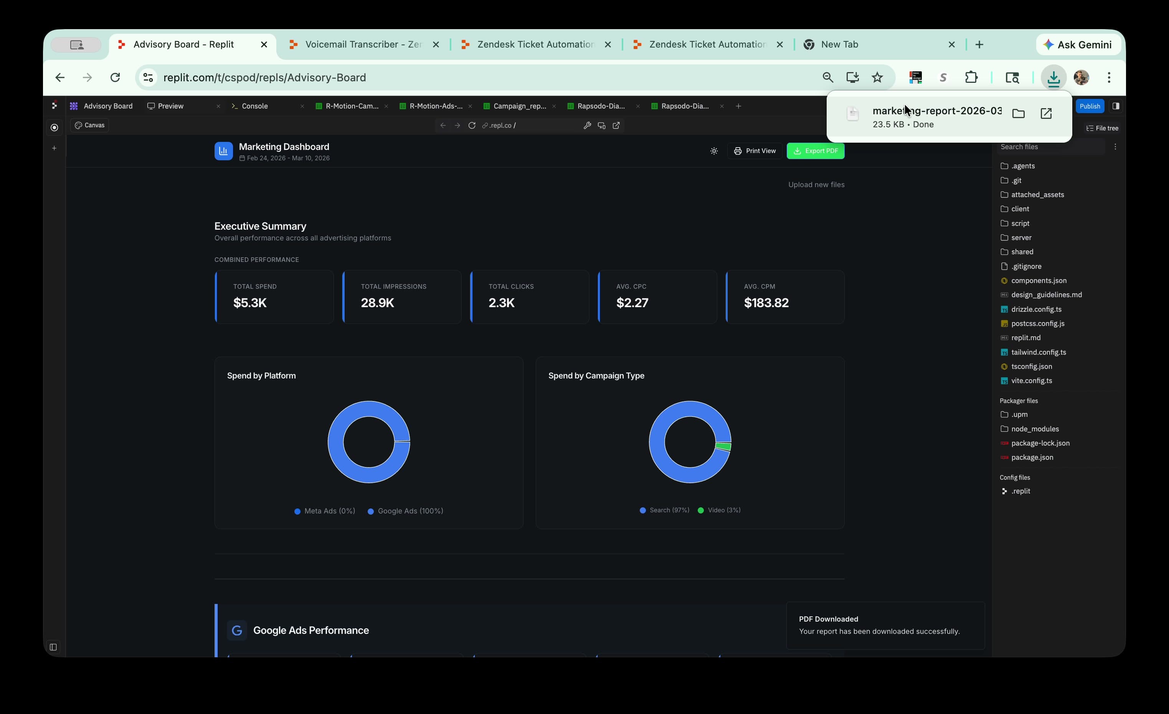Click the Publish button
Viewport: 1169px width, 714px height.
click(x=1089, y=106)
